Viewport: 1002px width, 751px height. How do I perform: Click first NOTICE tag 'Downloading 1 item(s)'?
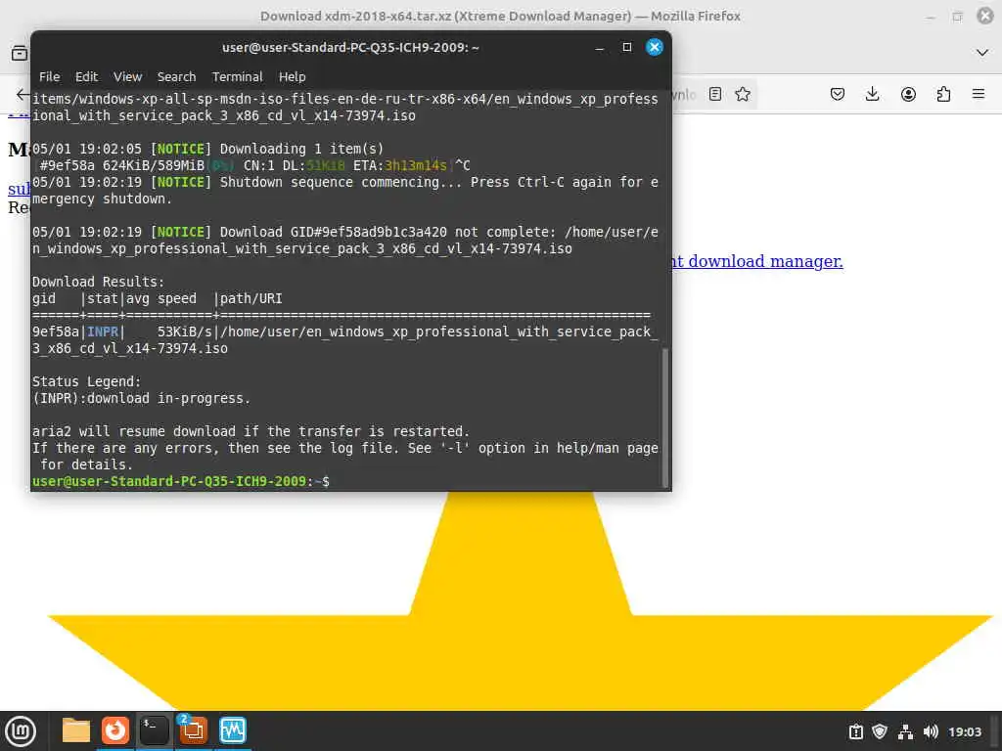tap(181, 150)
